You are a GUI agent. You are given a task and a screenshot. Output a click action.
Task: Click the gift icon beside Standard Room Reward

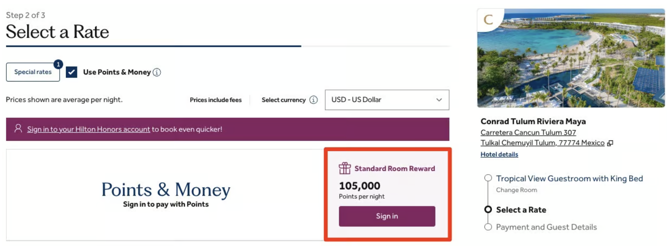345,168
